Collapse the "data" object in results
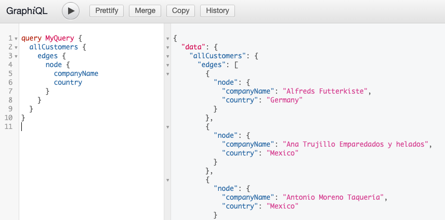The image size is (445, 220). 168,47
